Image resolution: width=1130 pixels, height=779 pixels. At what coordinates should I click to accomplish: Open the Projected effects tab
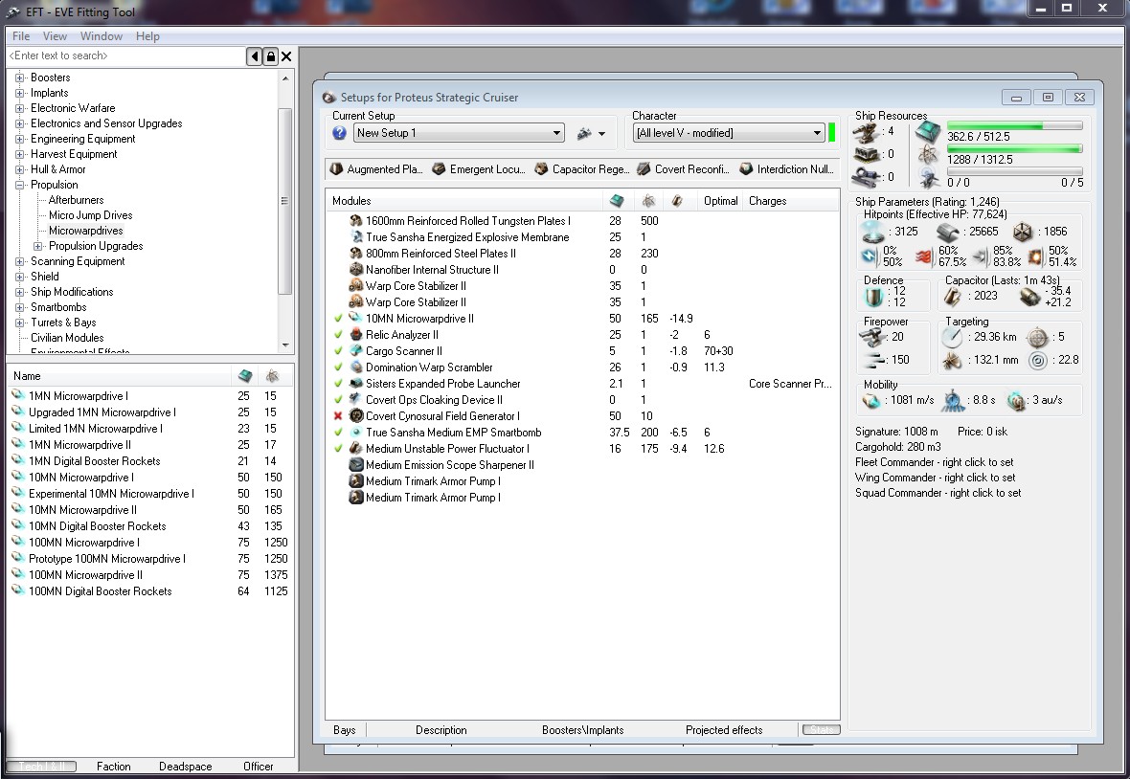724,730
